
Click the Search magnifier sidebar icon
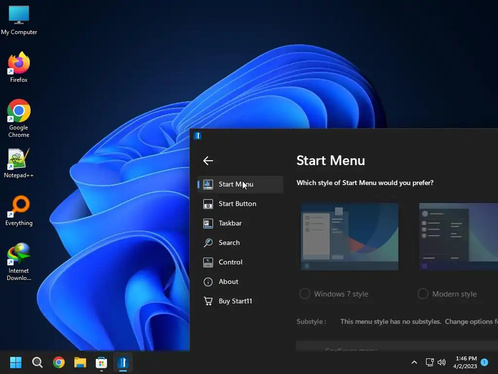pos(208,243)
